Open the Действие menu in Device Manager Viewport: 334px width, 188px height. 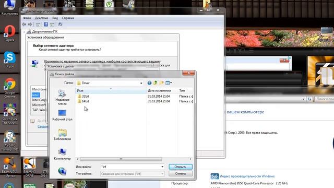point(42,18)
